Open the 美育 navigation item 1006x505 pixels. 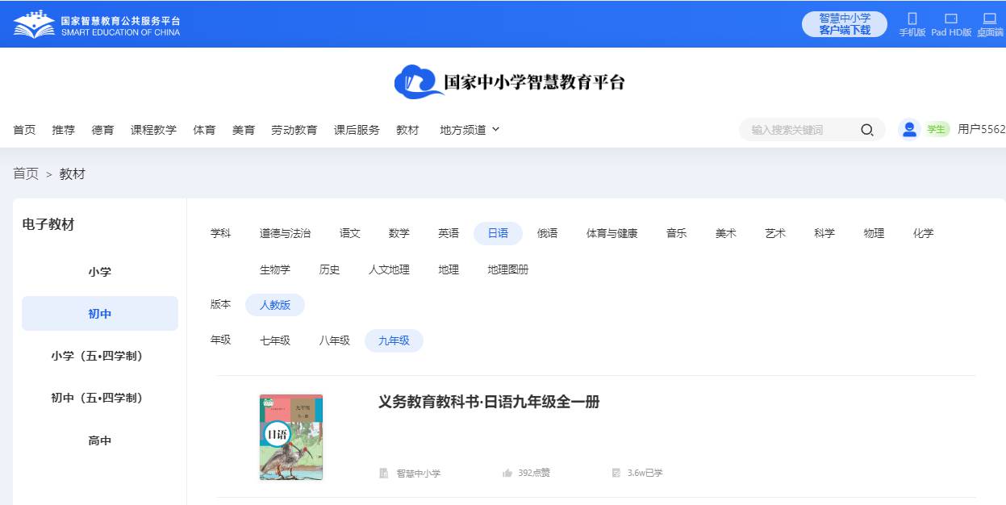click(x=244, y=130)
